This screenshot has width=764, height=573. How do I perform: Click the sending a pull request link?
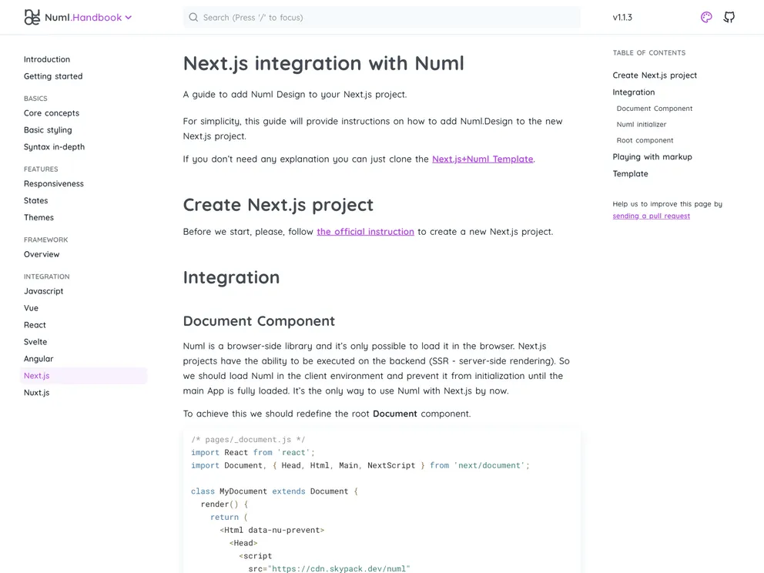651,216
